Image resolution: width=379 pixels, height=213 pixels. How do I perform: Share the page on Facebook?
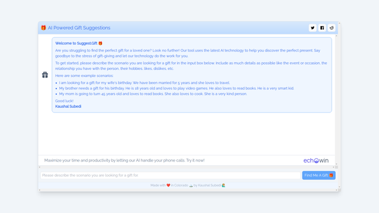[322, 28]
